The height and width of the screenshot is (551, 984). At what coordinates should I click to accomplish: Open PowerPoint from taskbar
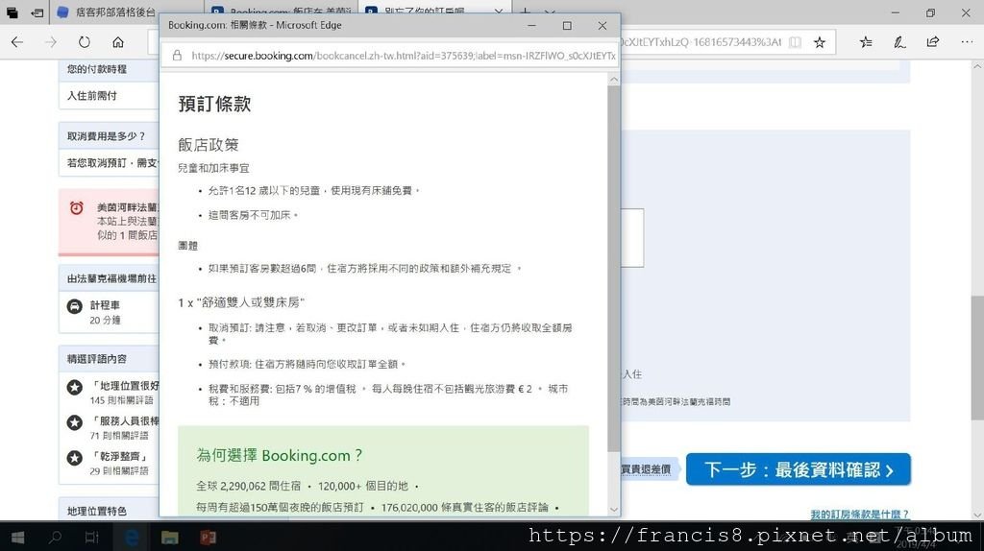click(208, 538)
